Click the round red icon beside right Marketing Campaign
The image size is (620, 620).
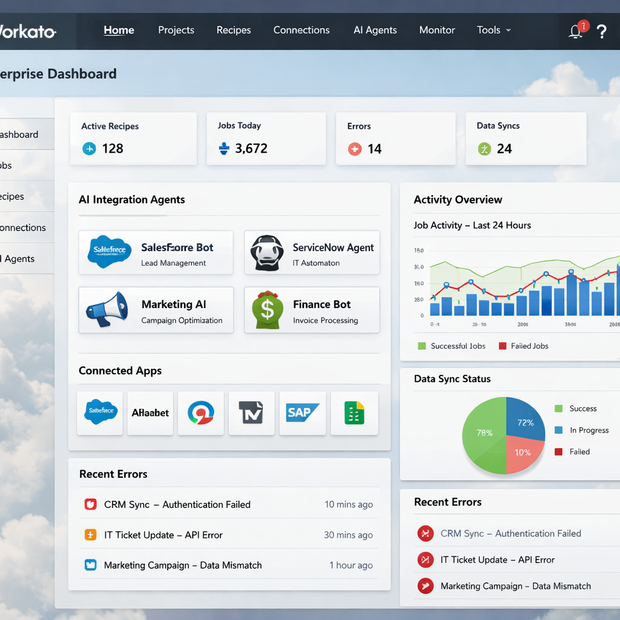[426, 585]
